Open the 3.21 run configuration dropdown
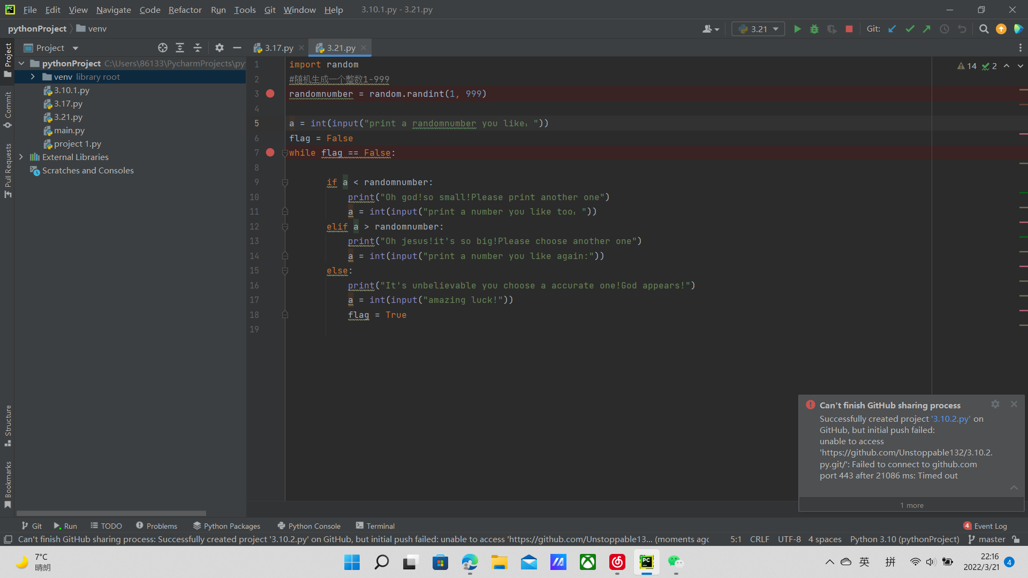 coord(758,29)
